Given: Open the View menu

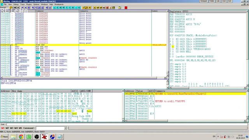Looking at the screenshot, I should click(x=10, y=4).
